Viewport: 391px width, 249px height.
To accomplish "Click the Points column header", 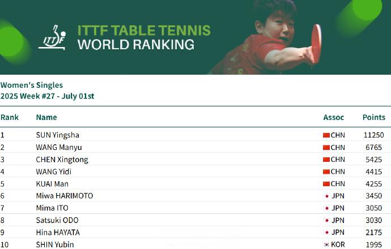I will click(374, 117).
